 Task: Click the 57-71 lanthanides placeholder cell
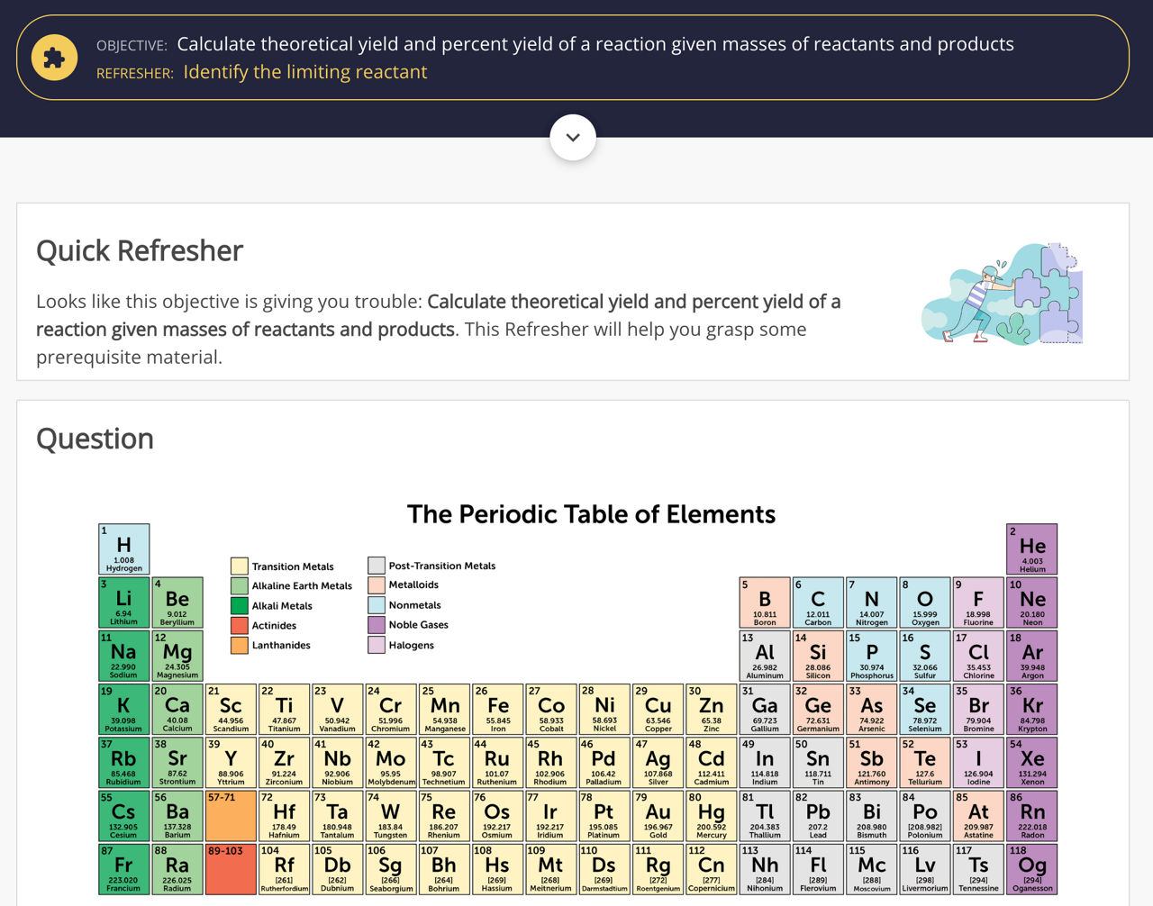[x=231, y=816]
